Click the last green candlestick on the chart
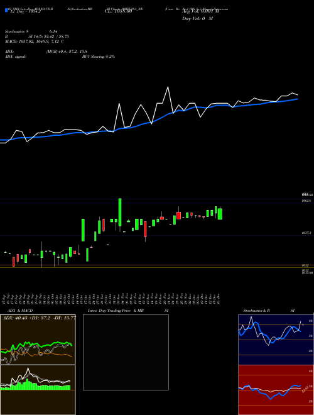This screenshot has width=314, height=415. 220,214
